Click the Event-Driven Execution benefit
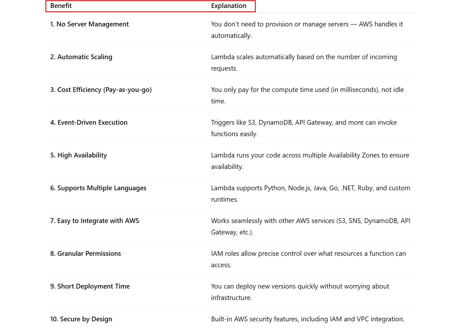 pos(89,122)
